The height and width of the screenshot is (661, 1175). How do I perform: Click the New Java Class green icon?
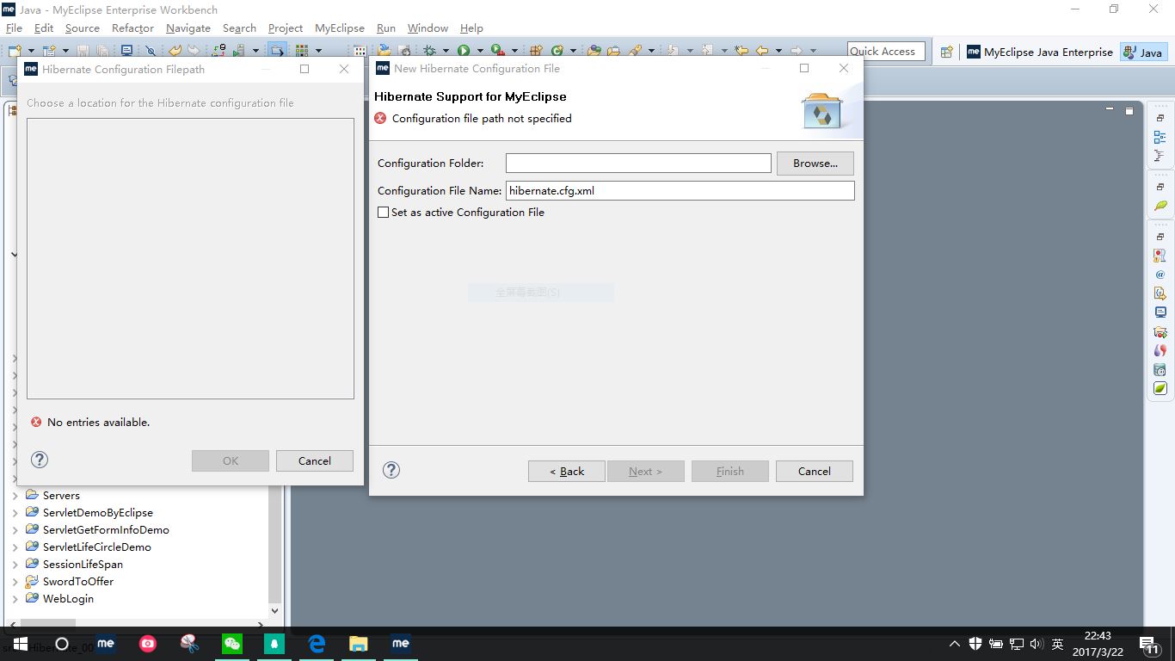[x=557, y=51]
